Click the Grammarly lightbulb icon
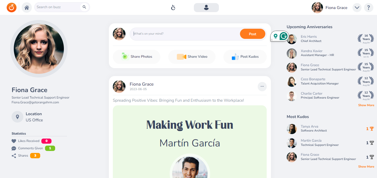Image resolution: width=377 pixels, height=178 pixels. coord(275,36)
